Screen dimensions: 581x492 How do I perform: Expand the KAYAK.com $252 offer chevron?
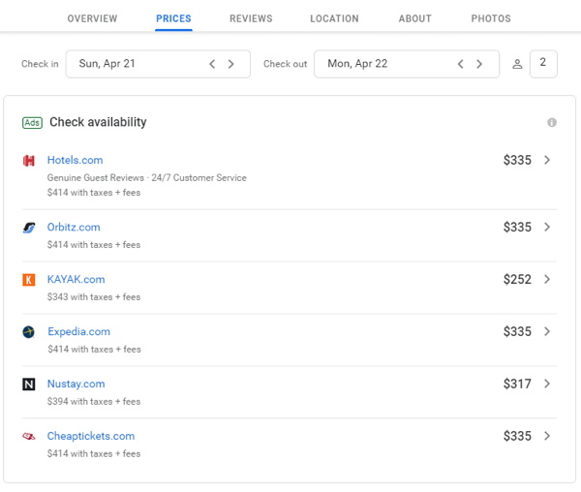tap(547, 279)
